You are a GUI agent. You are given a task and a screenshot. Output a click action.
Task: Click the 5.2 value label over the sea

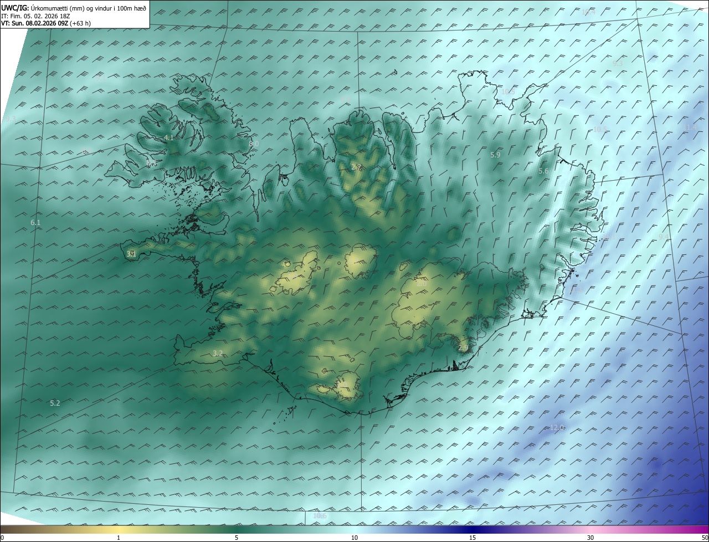pos(55,403)
